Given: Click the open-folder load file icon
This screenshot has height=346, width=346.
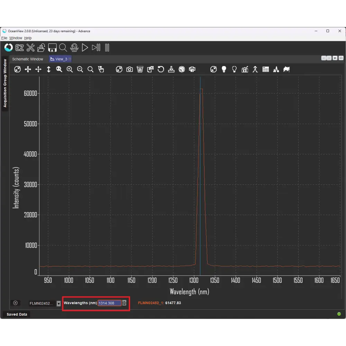Looking at the screenshot, I should 41,48.
